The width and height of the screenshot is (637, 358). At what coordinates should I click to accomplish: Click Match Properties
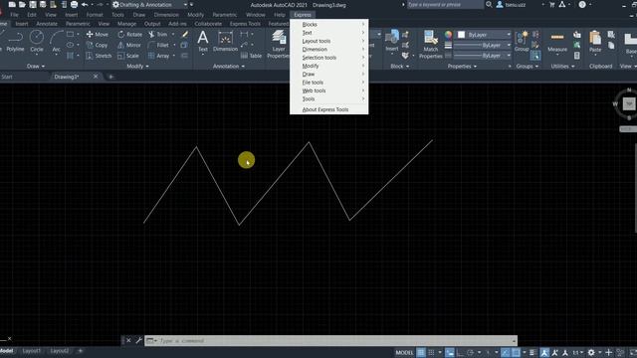[x=431, y=45]
